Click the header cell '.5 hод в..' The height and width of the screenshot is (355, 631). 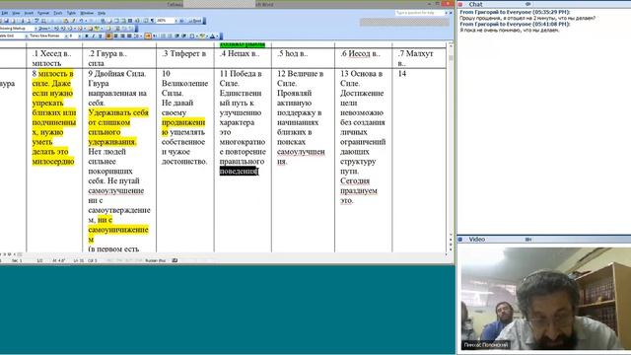click(303, 58)
